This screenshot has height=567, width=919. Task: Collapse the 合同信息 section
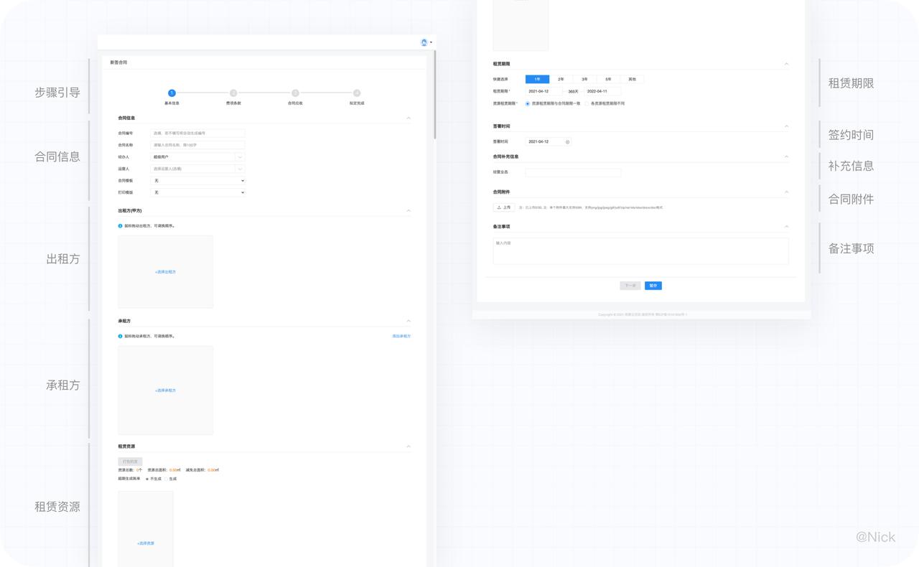click(x=409, y=118)
